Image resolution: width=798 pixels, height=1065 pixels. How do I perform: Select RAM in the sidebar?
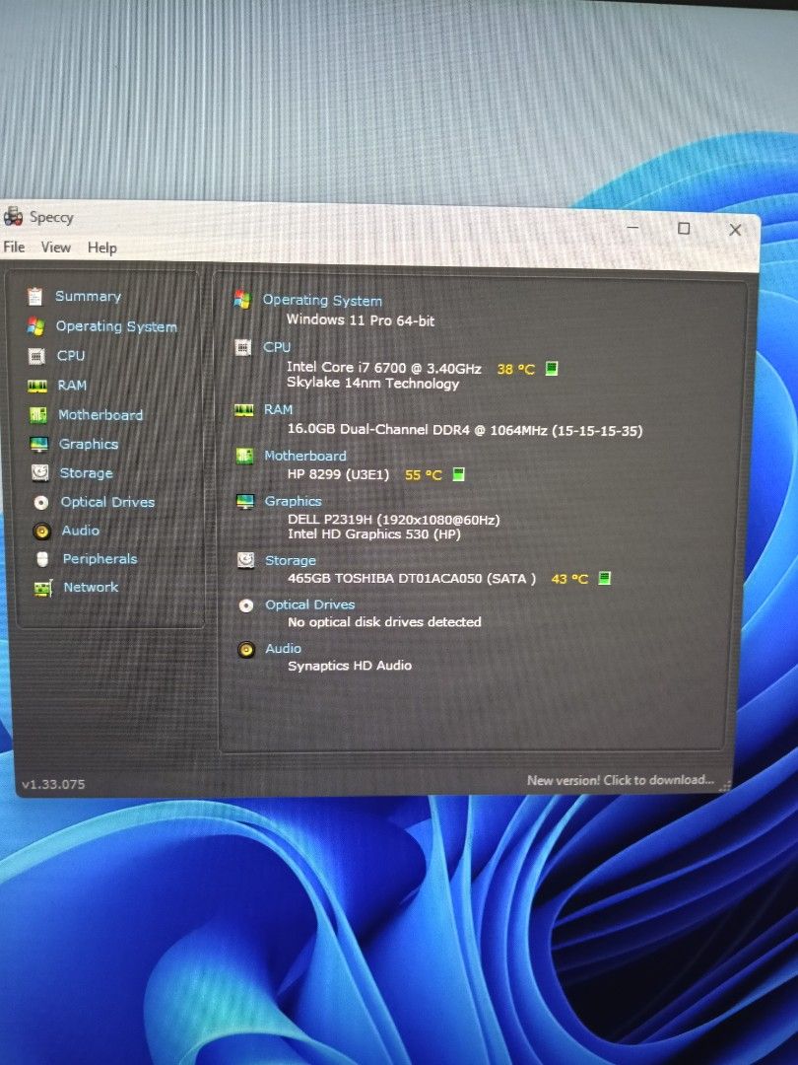(x=72, y=386)
